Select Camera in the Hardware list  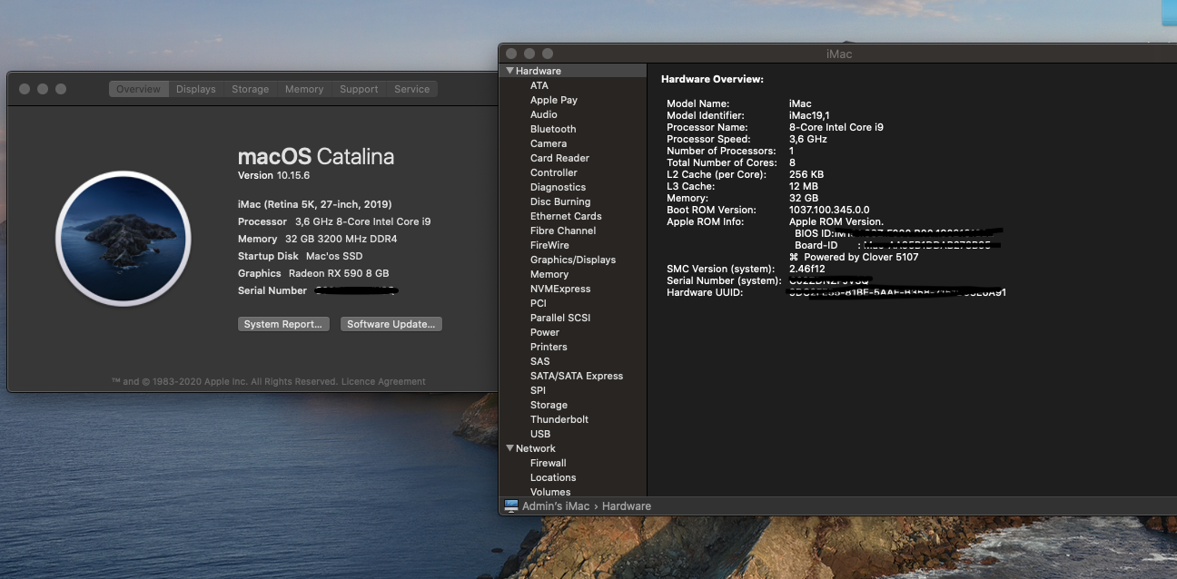pos(549,143)
